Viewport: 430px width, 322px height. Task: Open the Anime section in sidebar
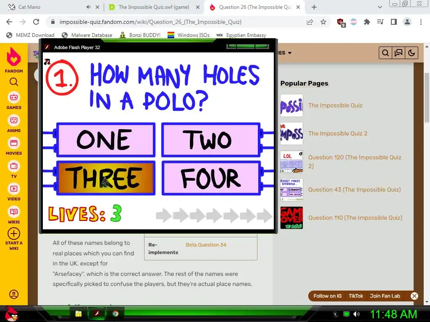(x=14, y=124)
